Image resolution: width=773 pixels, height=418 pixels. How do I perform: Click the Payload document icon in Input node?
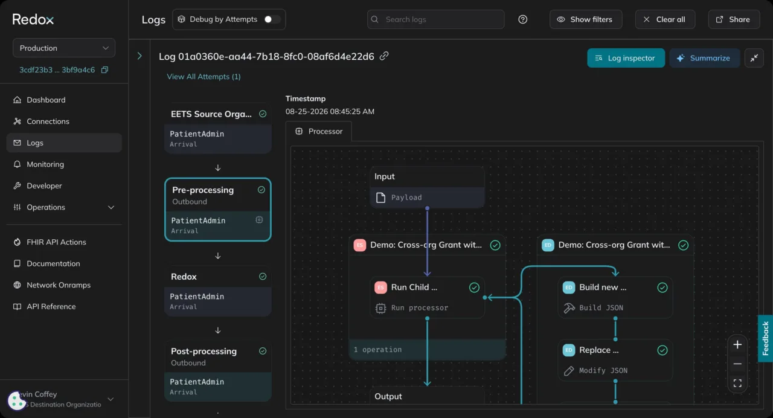[x=380, y=198]
